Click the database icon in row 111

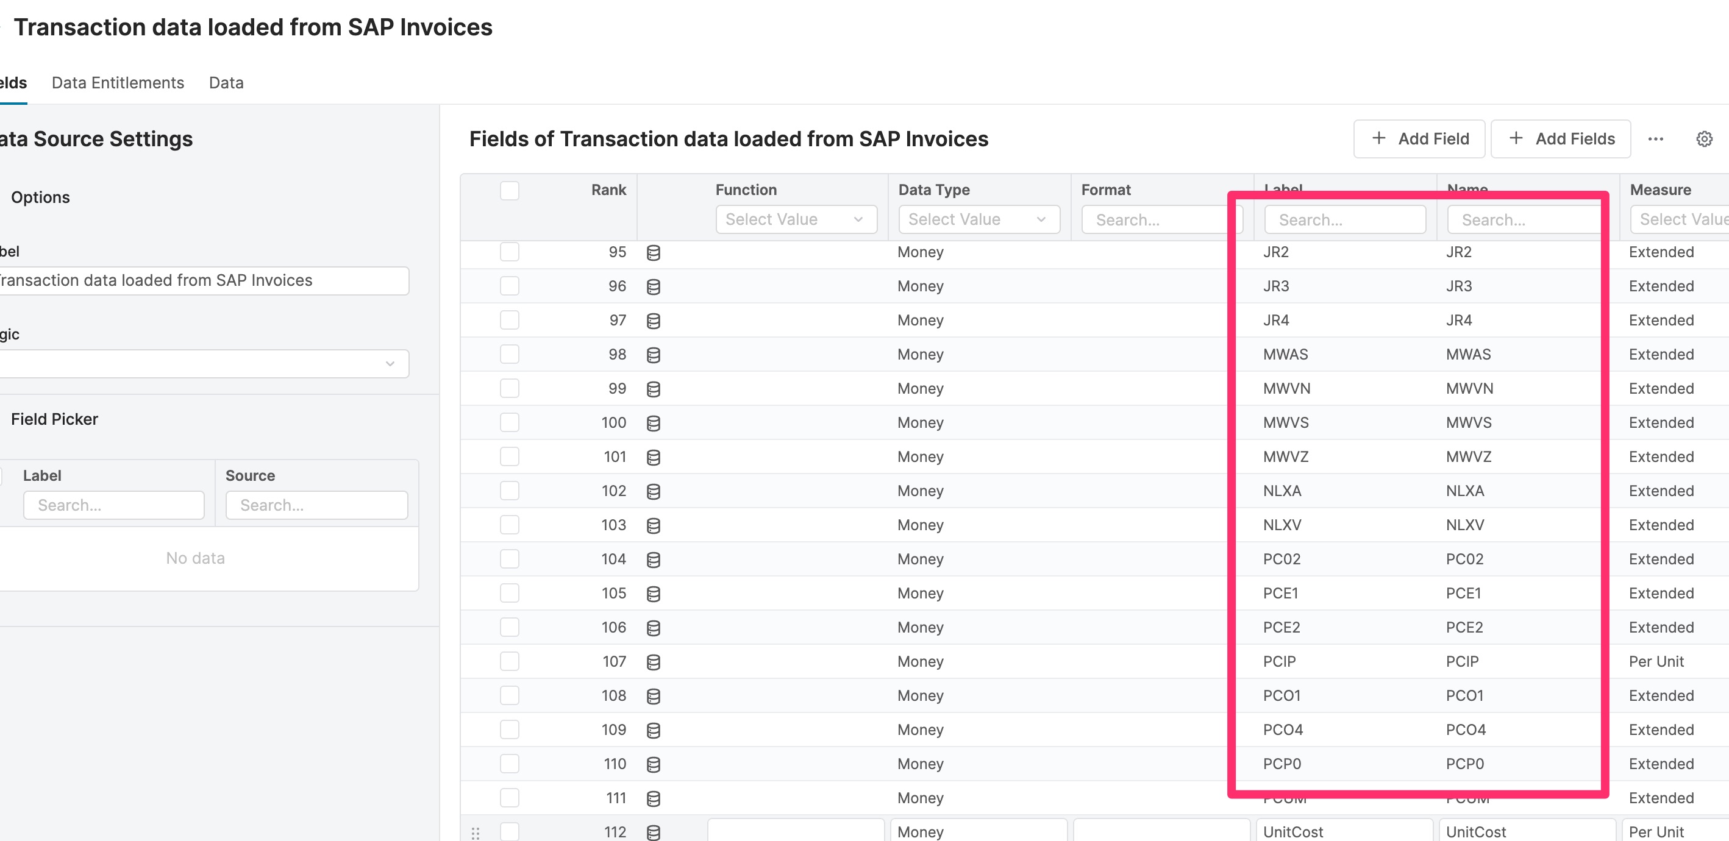653,799
